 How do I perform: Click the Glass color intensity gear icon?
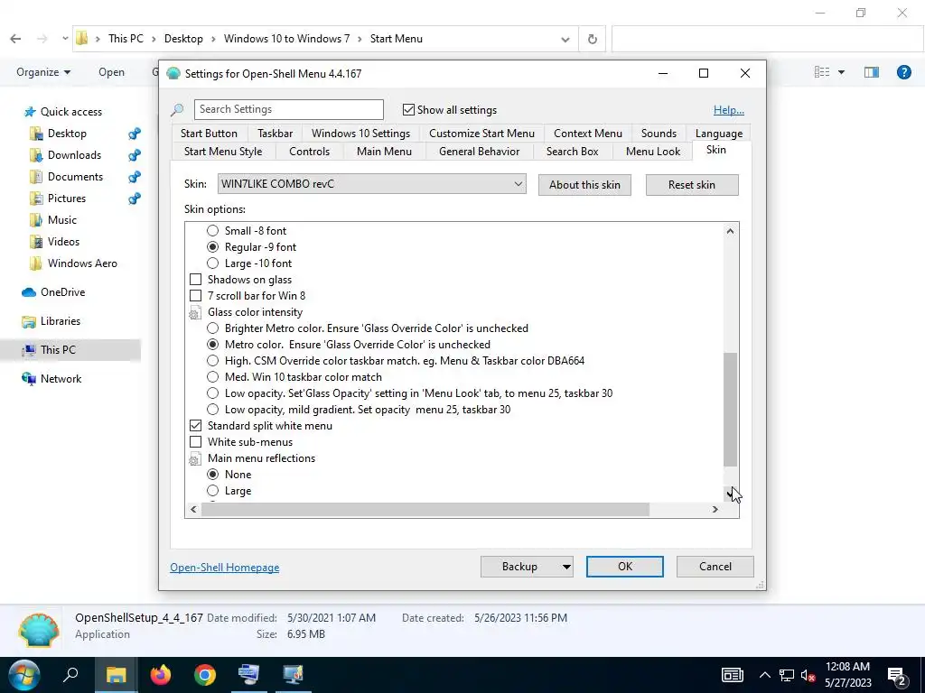tap(195, 313)
